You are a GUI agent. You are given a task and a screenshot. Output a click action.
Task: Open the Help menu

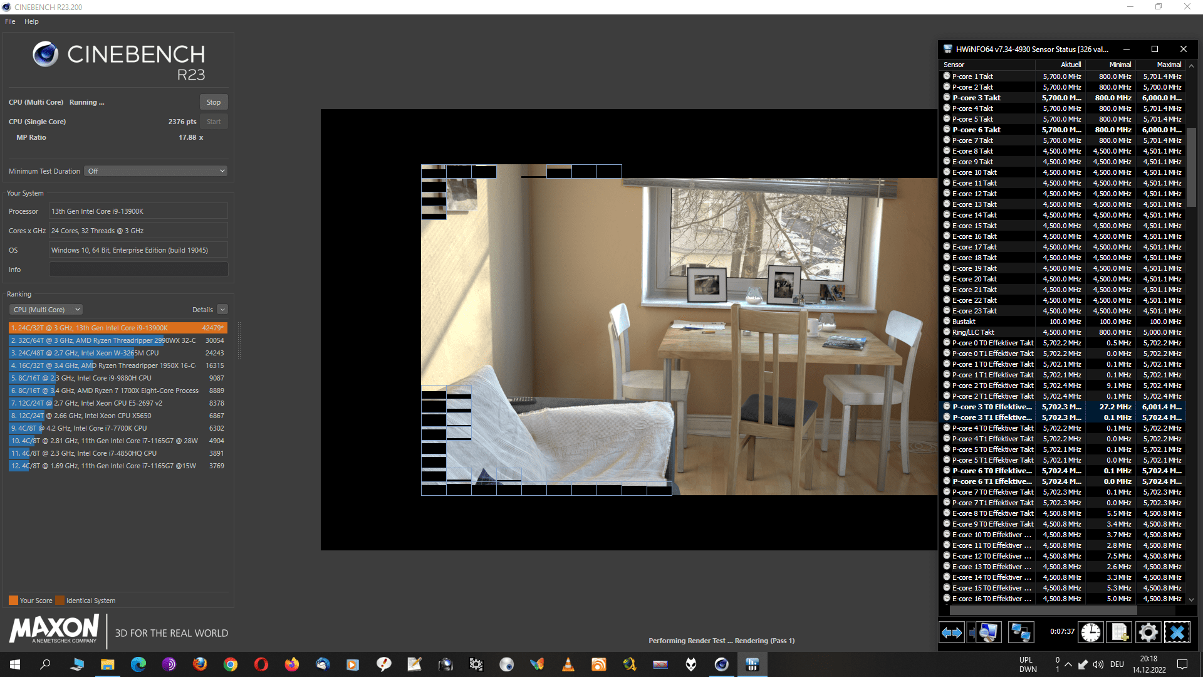click(31, 21)
